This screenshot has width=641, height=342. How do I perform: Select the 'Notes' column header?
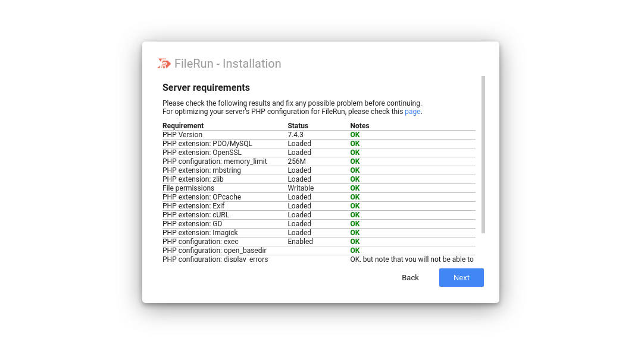(359, 126)
